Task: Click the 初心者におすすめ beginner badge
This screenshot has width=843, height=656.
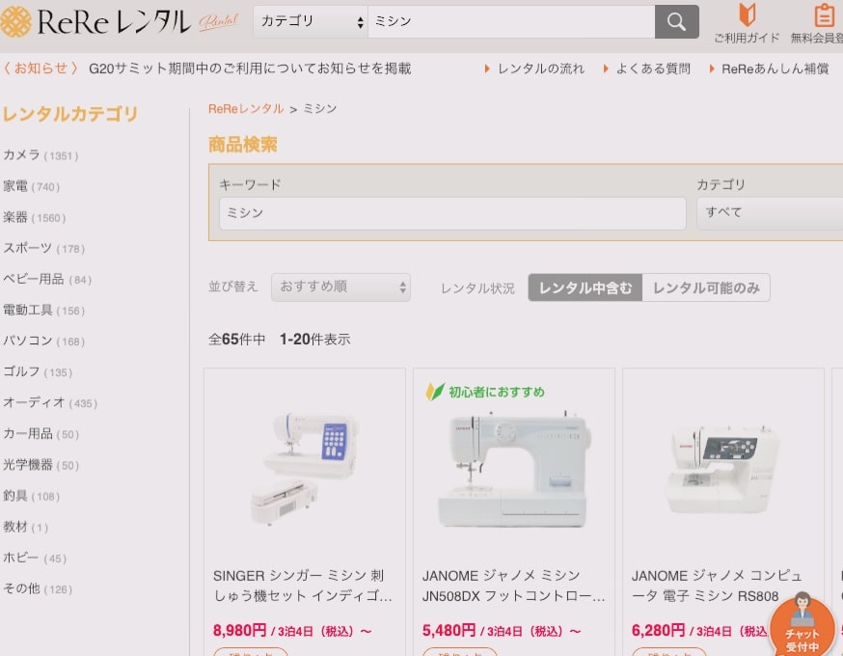Action: click(485, 392)
